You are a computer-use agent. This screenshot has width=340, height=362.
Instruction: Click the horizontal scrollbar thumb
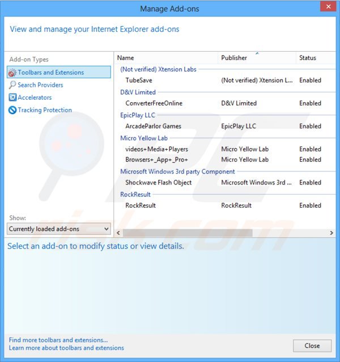(188, 233)
